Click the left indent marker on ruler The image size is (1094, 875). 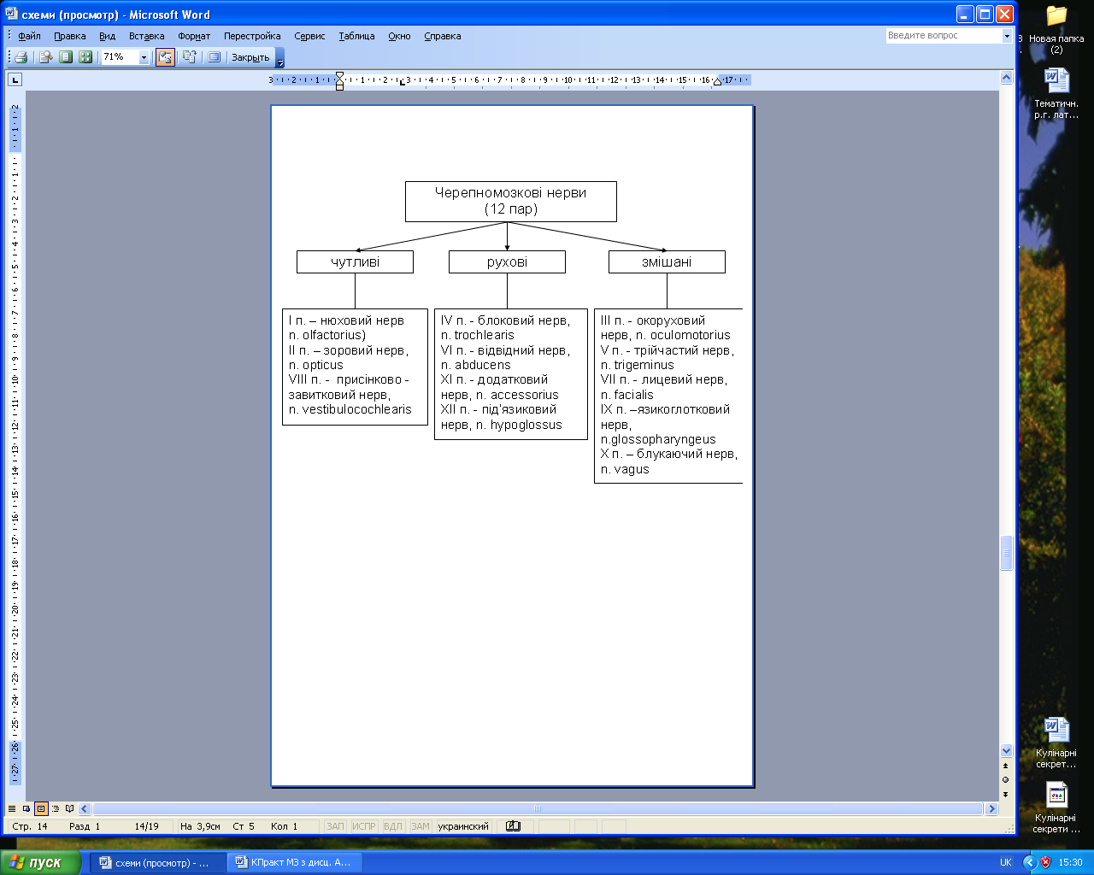tap(339, 86)
